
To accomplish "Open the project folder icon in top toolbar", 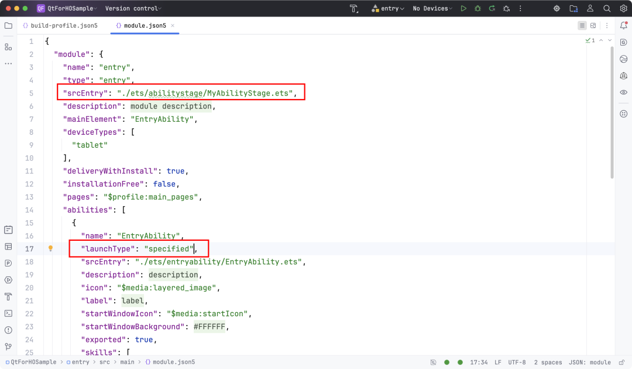I will (573, 8).
